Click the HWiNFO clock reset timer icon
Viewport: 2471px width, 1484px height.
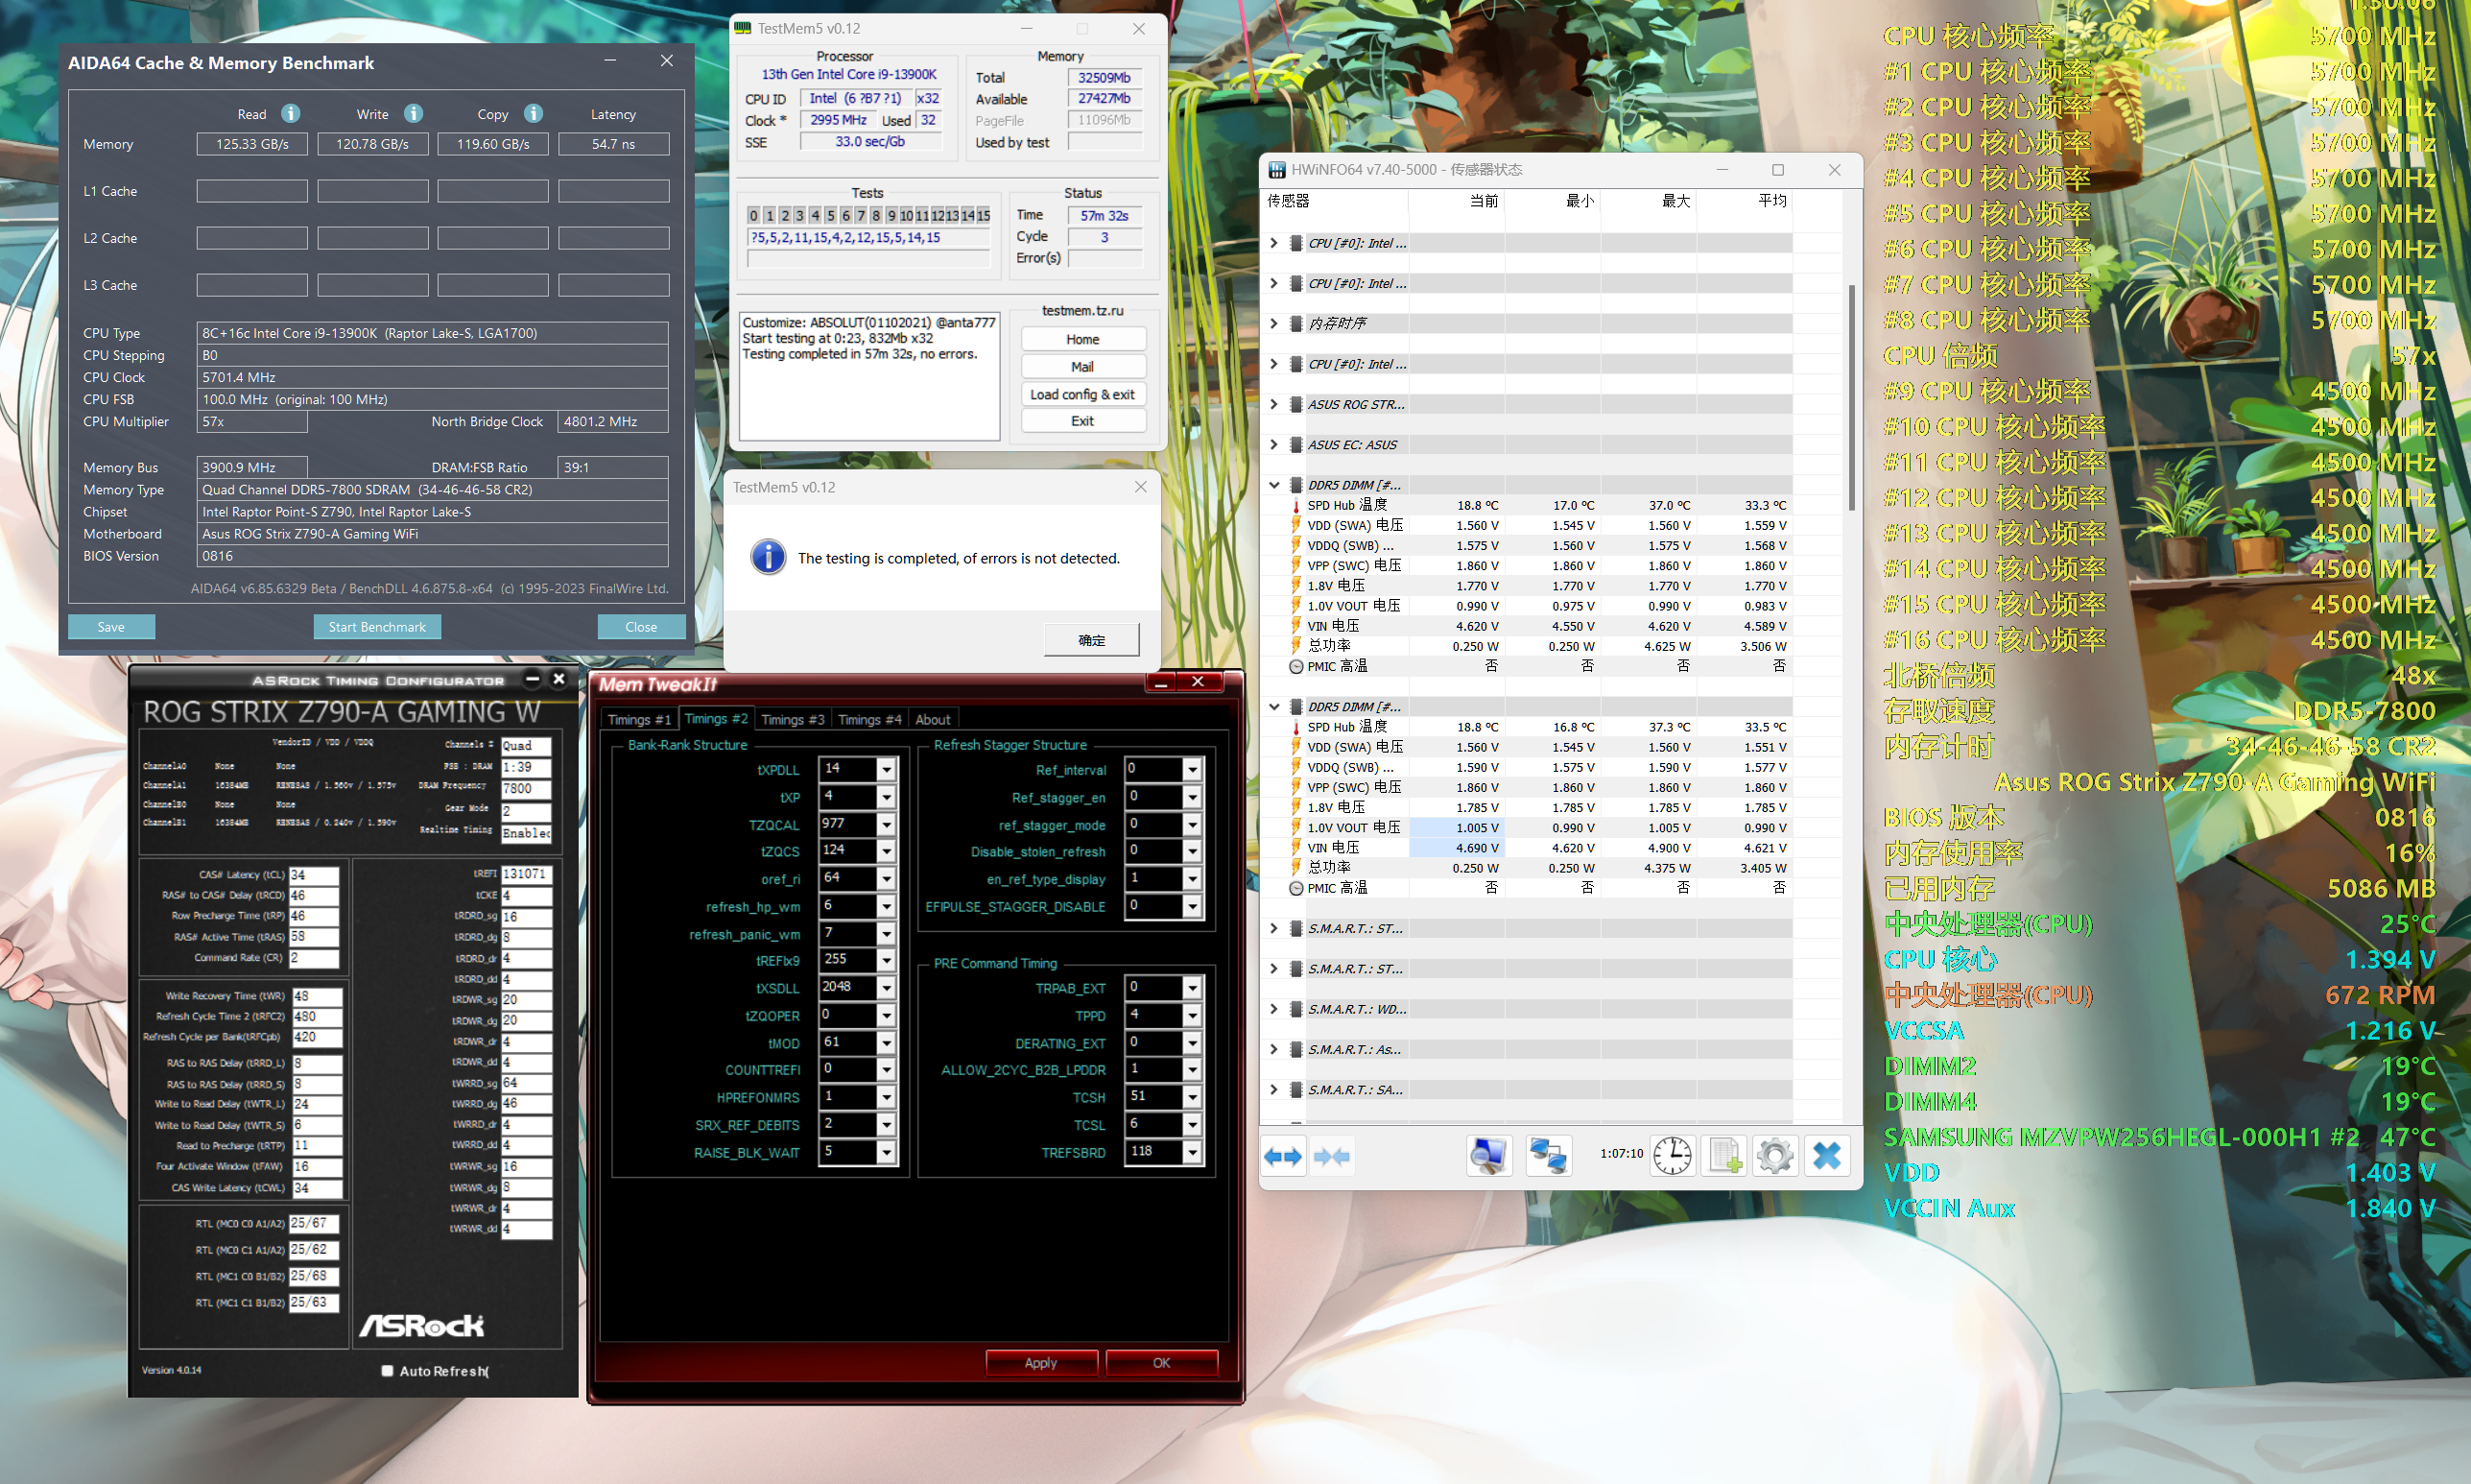click(1672, 1156)
